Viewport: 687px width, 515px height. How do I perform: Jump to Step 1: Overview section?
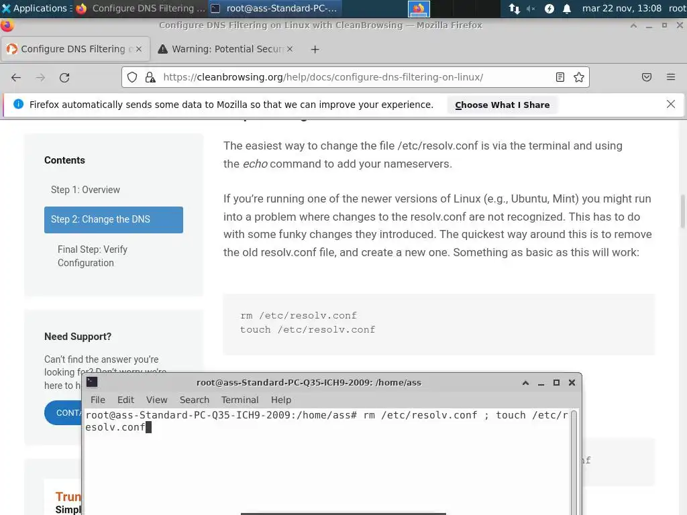85,190
